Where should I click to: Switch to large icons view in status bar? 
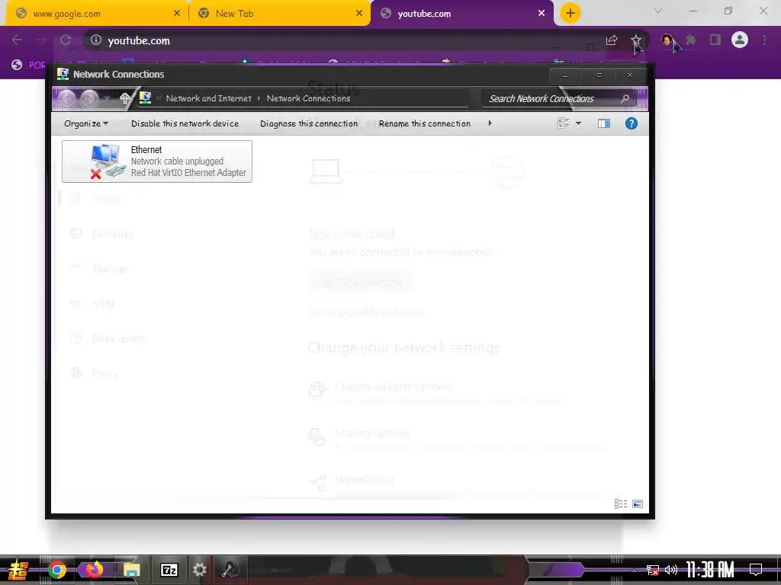coord(638,504)
